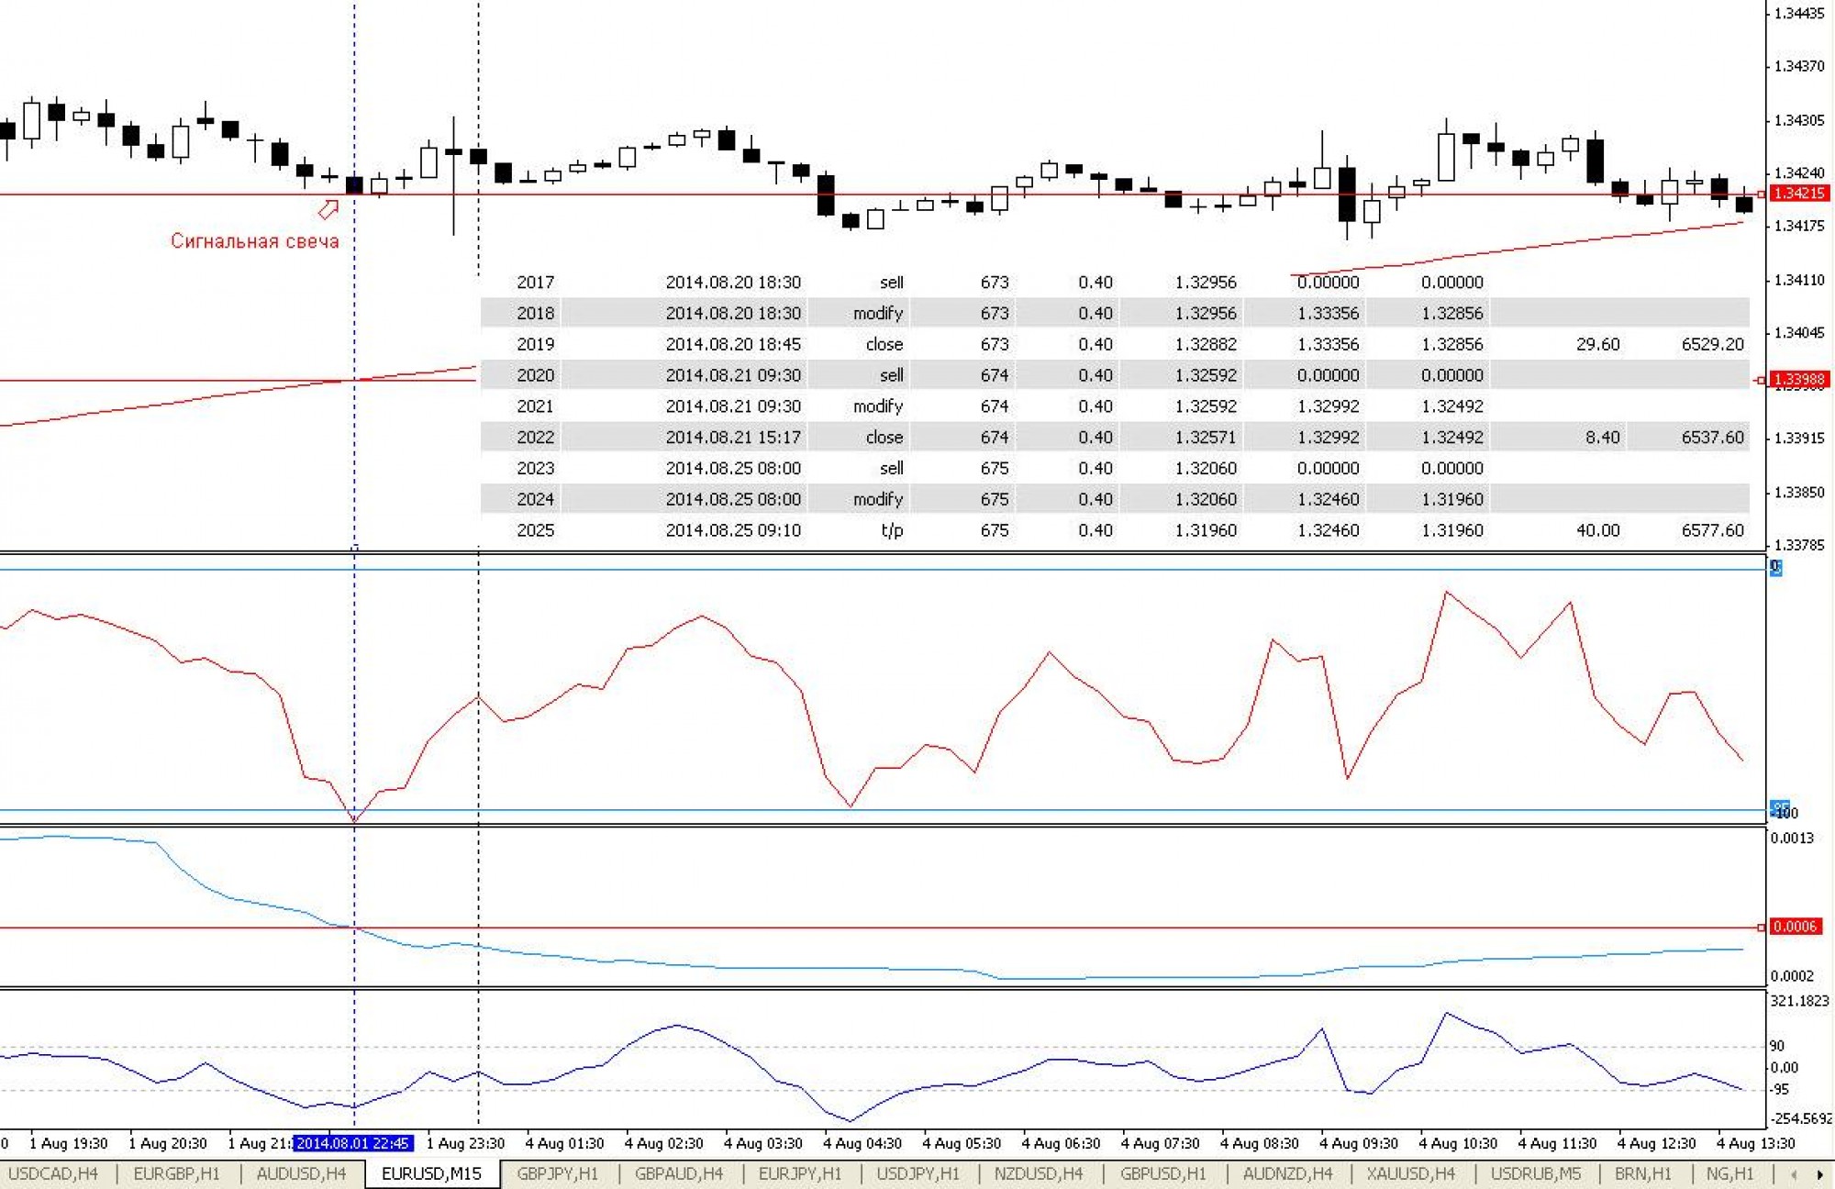Image resolution: width=1835 pixels, height=1189 pixels.
Task: Open the NZDUSD,H4 chart tab
Action: click(1039, 1174)
